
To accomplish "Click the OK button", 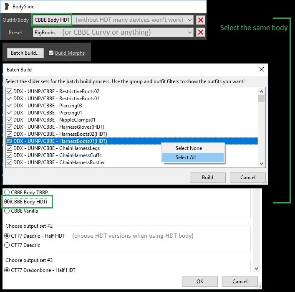I will tap(200, 281).
